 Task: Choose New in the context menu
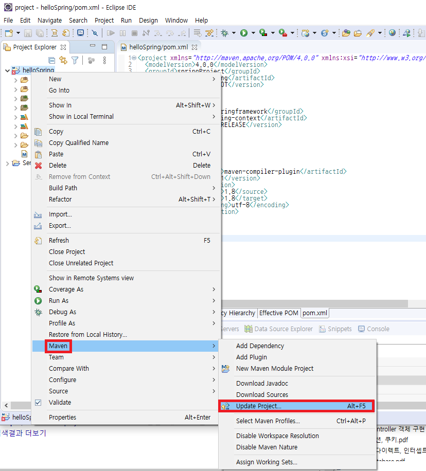(x=126, y=79)
